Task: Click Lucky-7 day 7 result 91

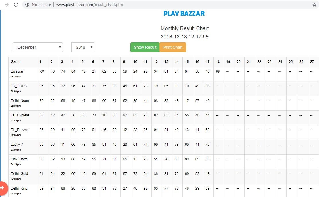Action: (x=104, y=144)
